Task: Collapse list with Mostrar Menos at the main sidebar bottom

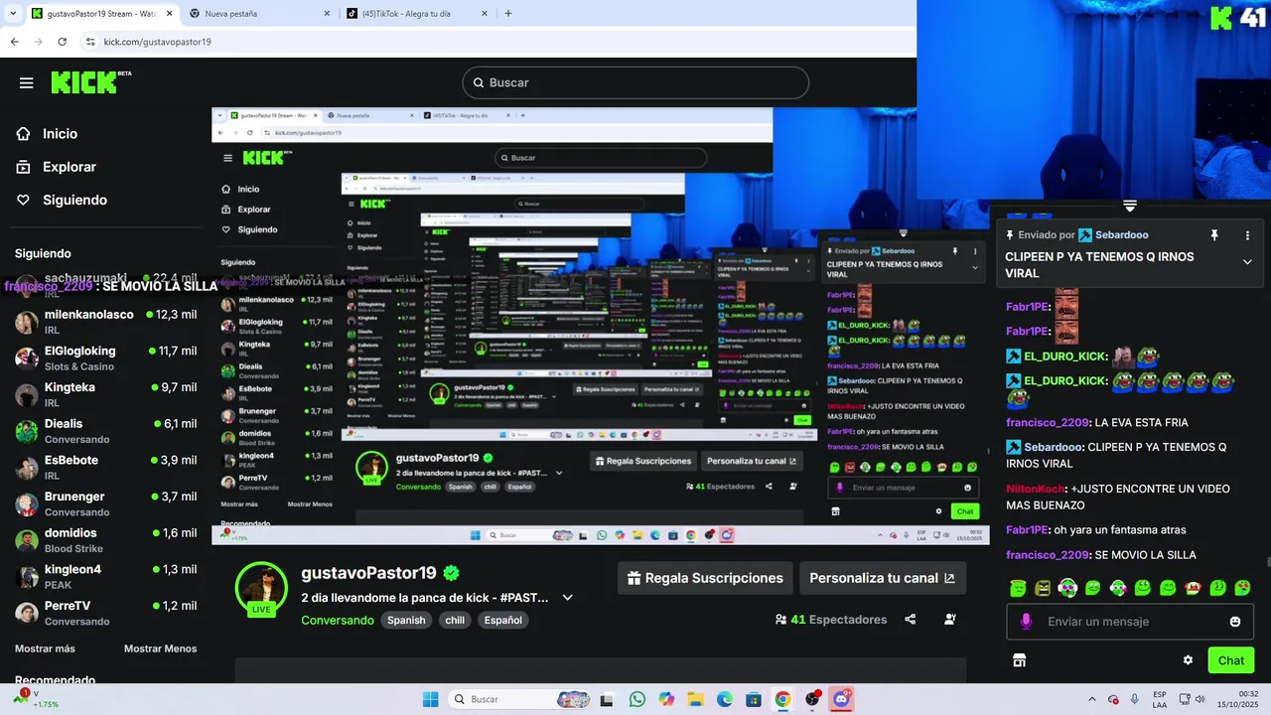Action: [160, 648]
